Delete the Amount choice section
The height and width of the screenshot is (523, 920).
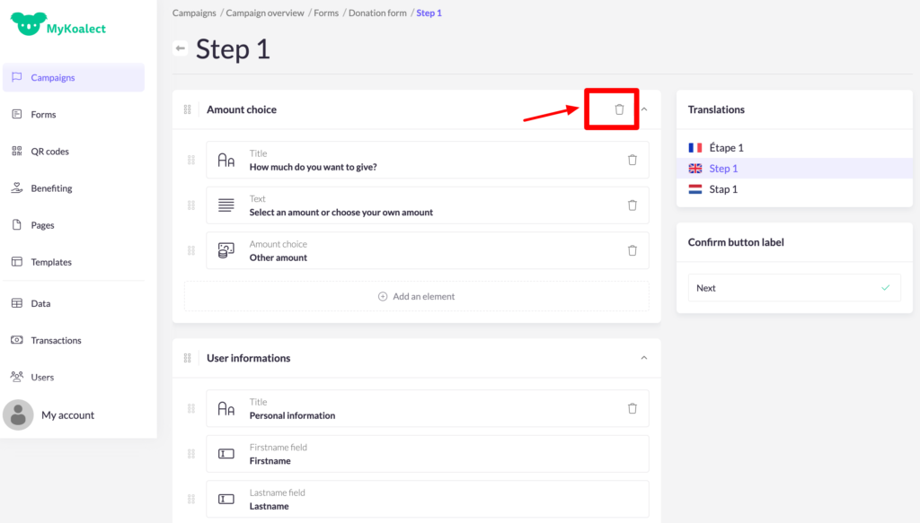(x=619, y=109)
